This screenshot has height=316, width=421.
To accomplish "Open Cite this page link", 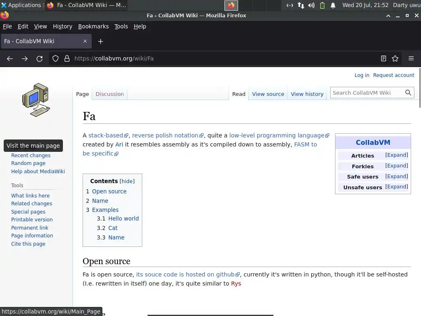I will [x=28, y=244].
